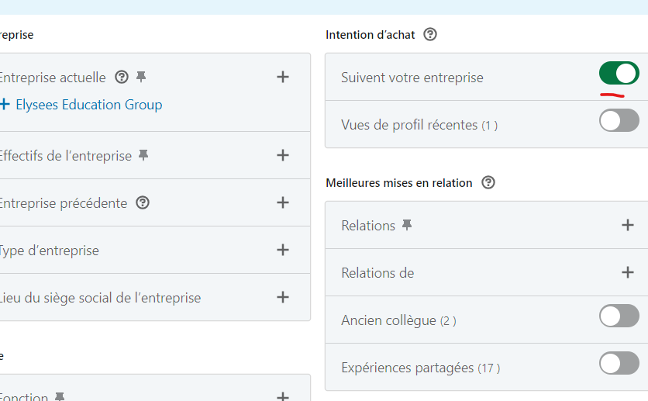Click pin icon next to Relations
648x401 pixels.
(407, 225)
